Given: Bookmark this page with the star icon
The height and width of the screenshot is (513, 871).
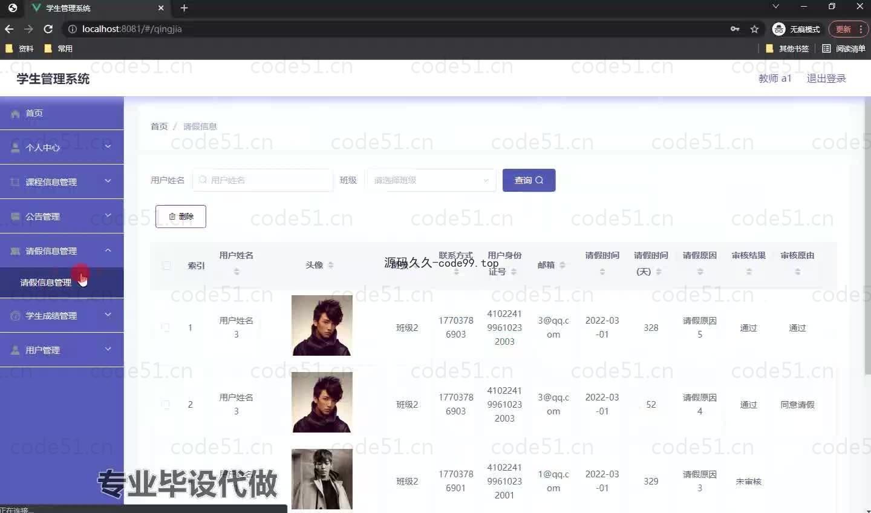Looking at the screenshot, I should 754,29.
